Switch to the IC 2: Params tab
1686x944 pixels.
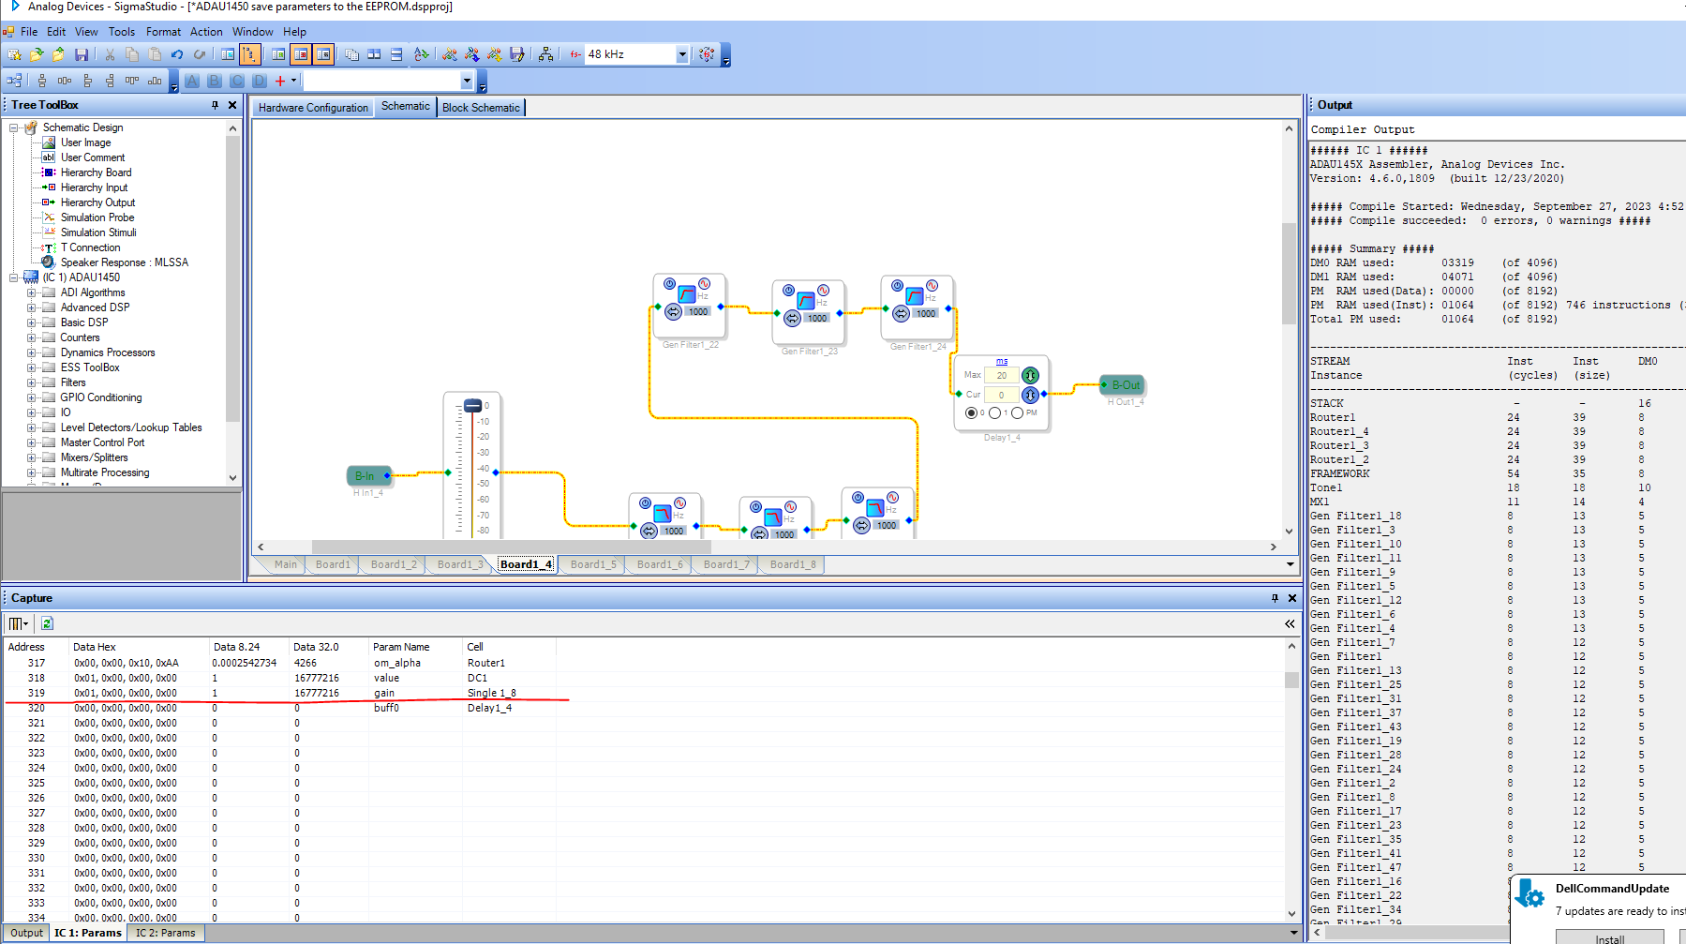(165, 933)
